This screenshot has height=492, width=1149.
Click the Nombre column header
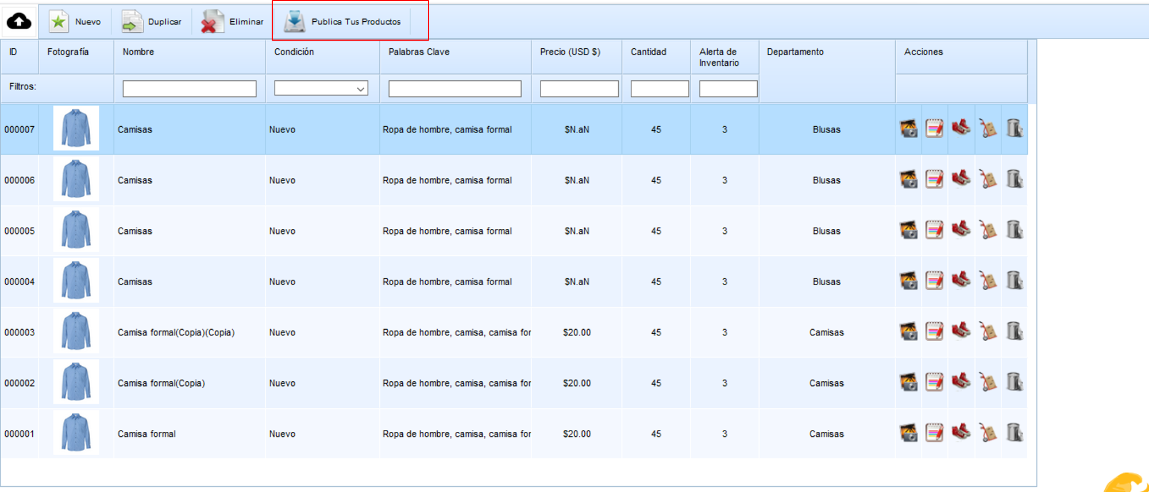(138, 52)
